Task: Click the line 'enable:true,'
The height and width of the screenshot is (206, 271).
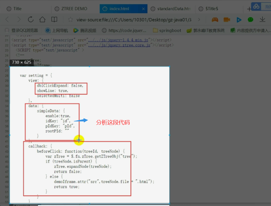Action: coord(58,116)
